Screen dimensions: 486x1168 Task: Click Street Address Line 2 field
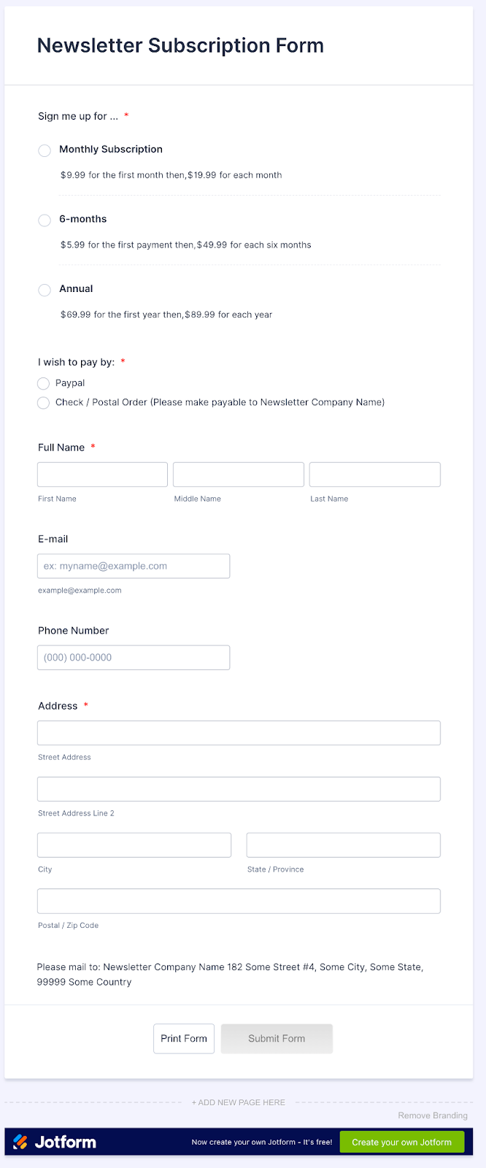[x=239, y=789]
